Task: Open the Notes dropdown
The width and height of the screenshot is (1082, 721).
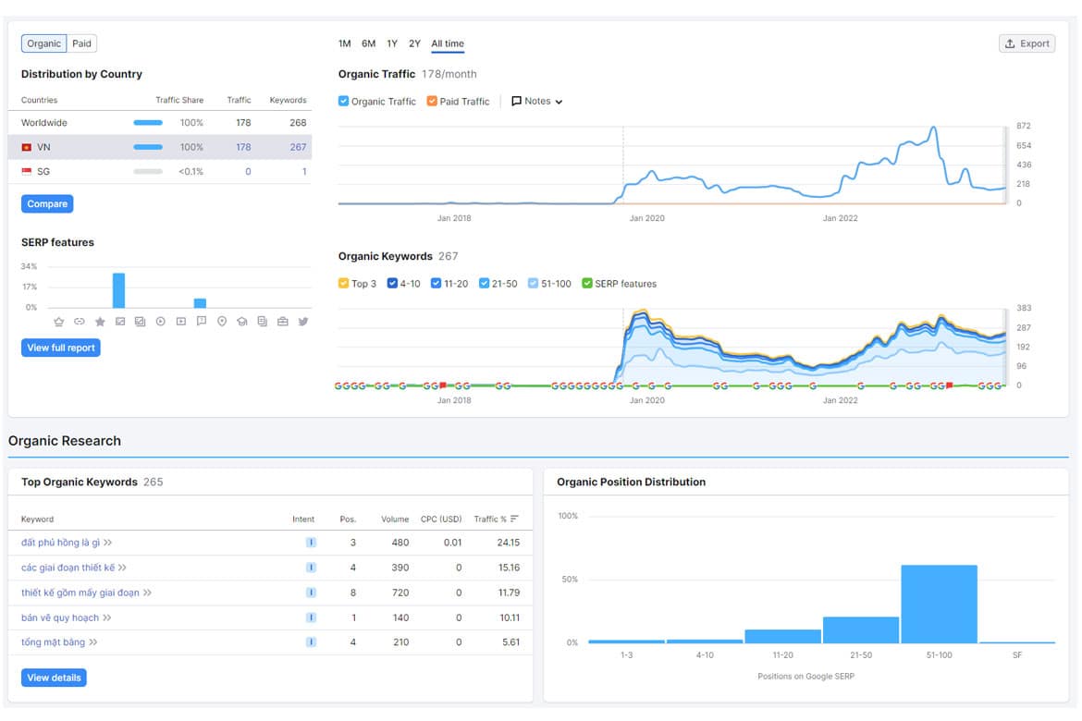Action: coord(537,102)
